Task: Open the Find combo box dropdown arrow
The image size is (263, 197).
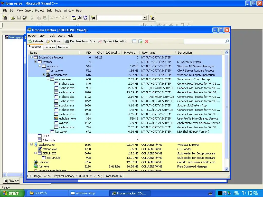Action: (x=145, y=18)
